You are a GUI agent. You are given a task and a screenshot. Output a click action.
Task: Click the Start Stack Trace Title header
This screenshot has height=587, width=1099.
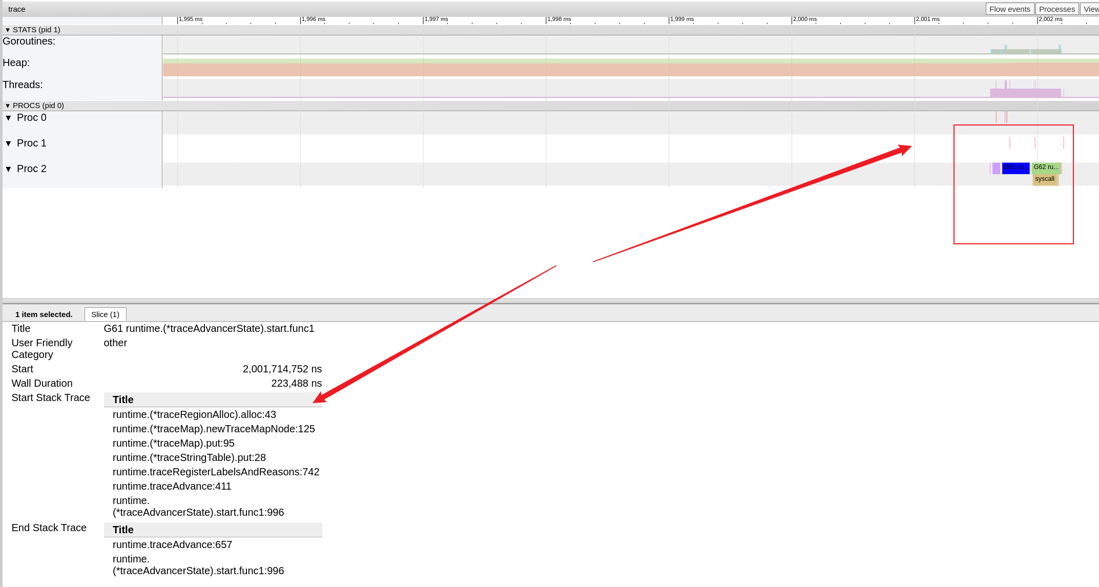pos(123,400)
